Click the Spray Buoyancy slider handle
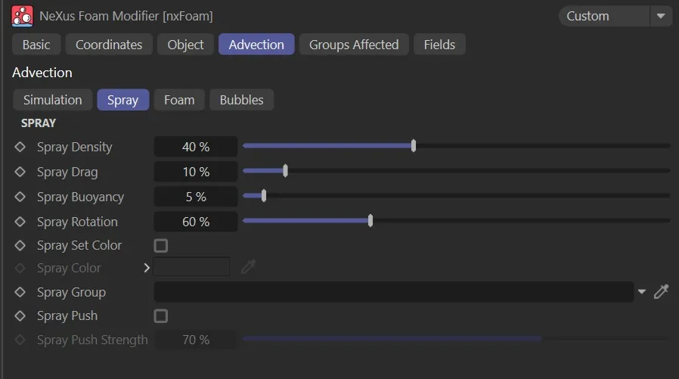Viewport: 679px width, 379px height. [x=264, y=196]
